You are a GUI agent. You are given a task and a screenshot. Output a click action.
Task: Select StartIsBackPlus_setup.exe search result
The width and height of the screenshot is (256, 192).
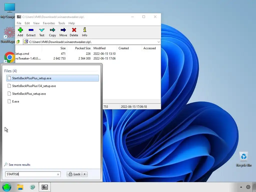click(52, 94)
